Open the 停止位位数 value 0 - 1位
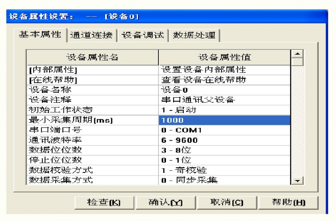The height and width of the screenshot is (221, 336). pos(225,160)
